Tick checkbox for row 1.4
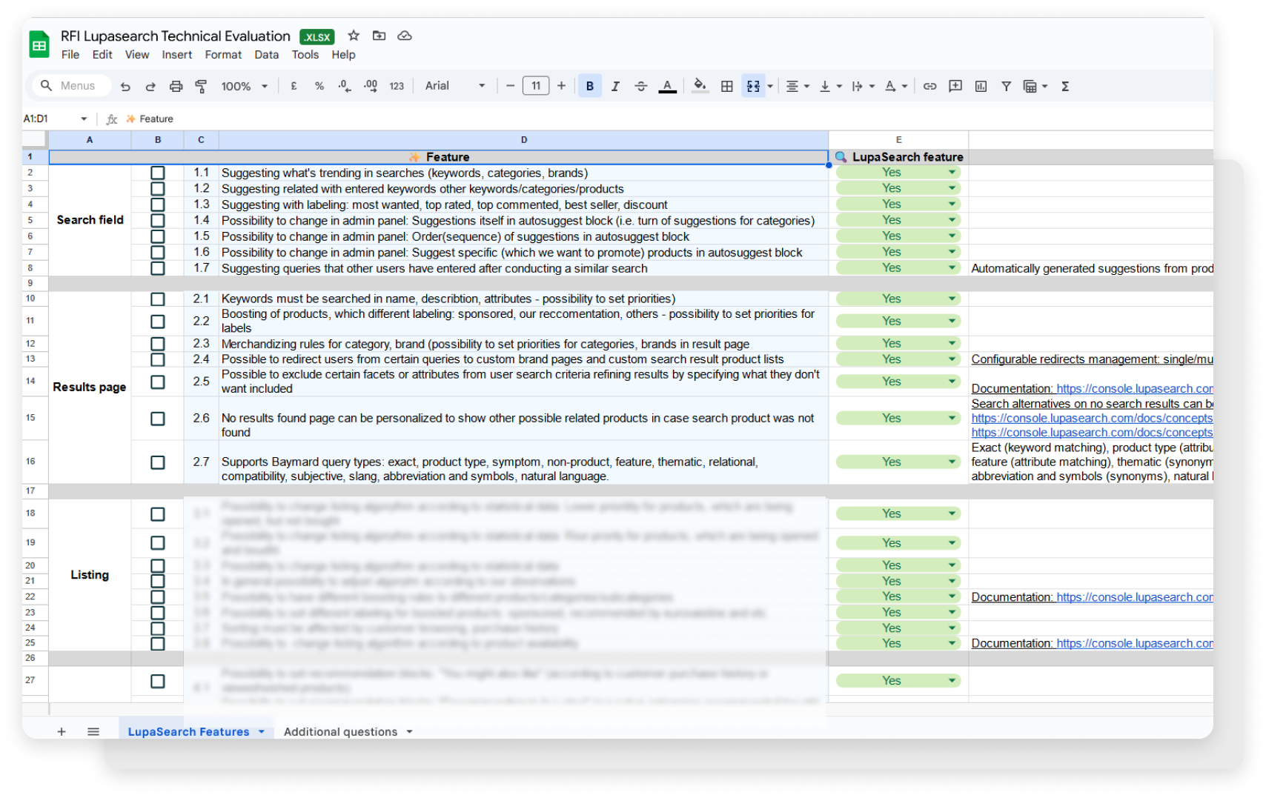1266x798 pixels. click(x=158, y=220)
